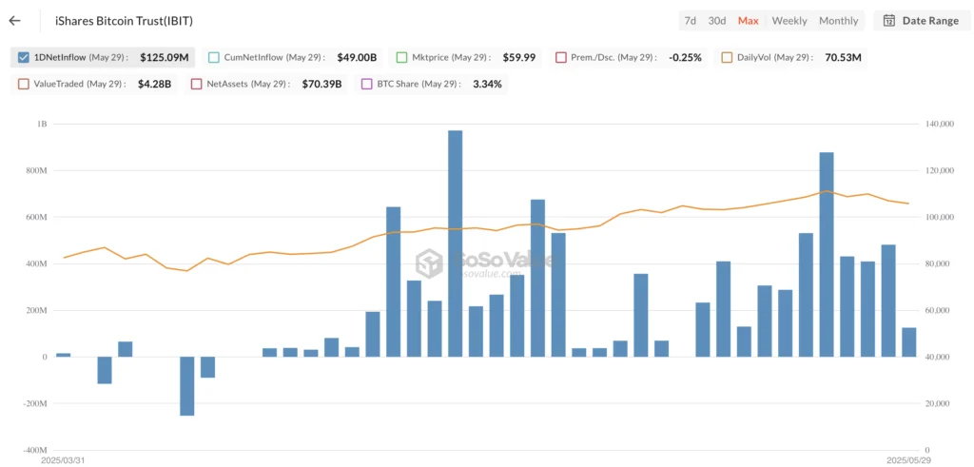Click the 1B left axis label
The image size is (974, 467).
(42, 125)
